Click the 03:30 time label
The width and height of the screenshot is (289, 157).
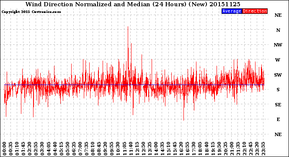point(42,149)
